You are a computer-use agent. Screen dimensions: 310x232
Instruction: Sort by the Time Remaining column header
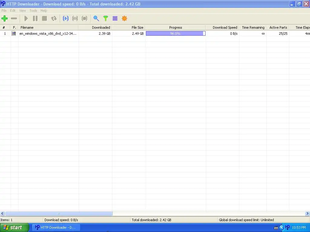pyautogui.click(x=253, y=27)
